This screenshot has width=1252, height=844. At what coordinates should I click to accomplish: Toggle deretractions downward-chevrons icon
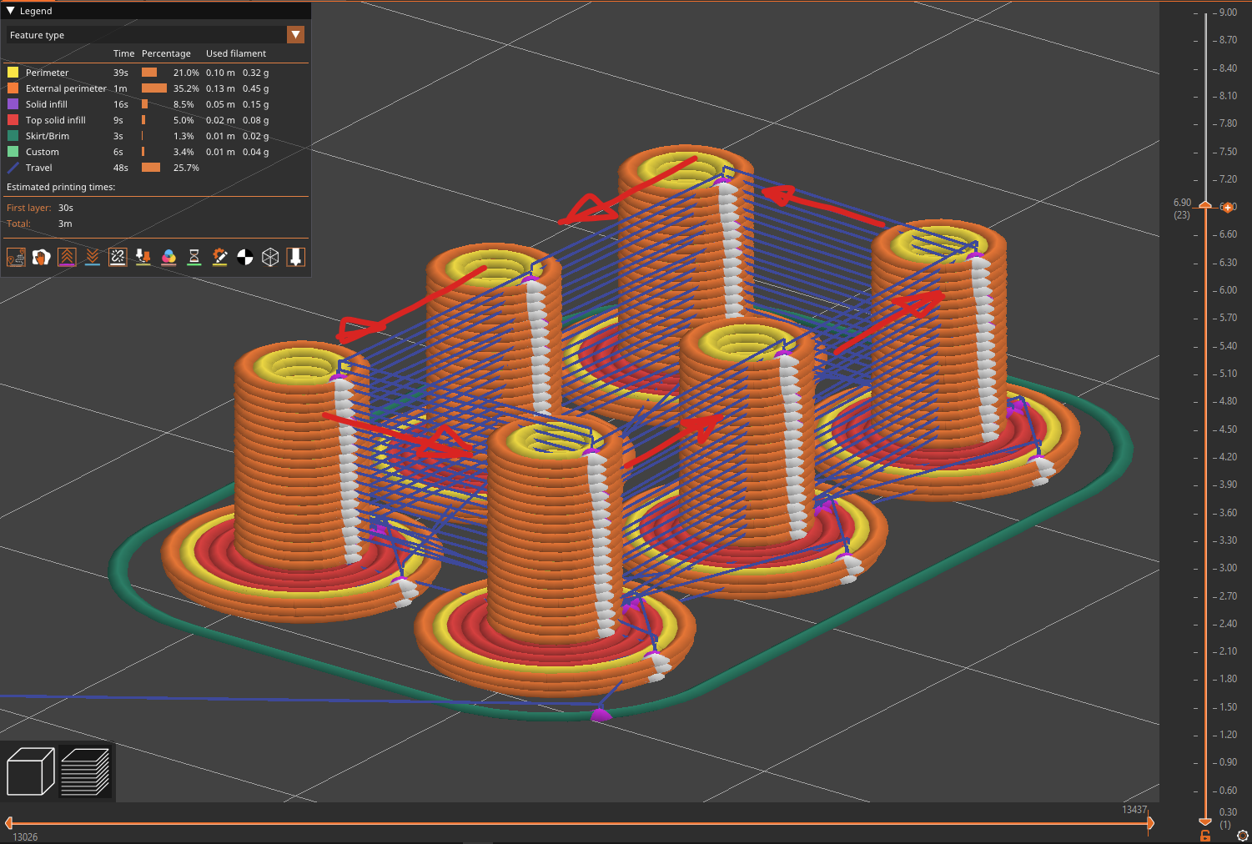[x=93, y=257]
